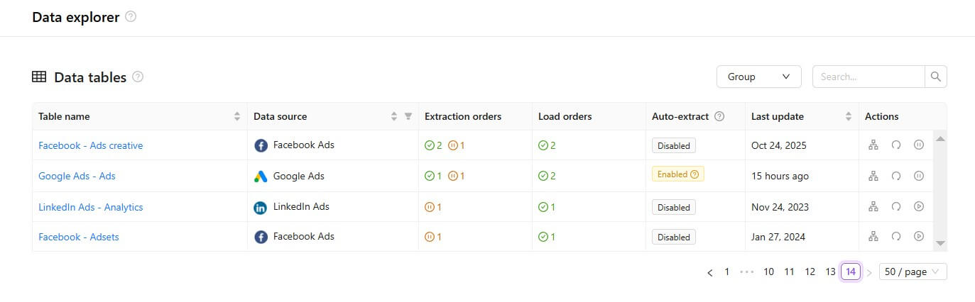Start extraction for LinkedIn Ads - Analytics row
The image size is (975, 302).
pyautogui.click(x=919, y=207)
